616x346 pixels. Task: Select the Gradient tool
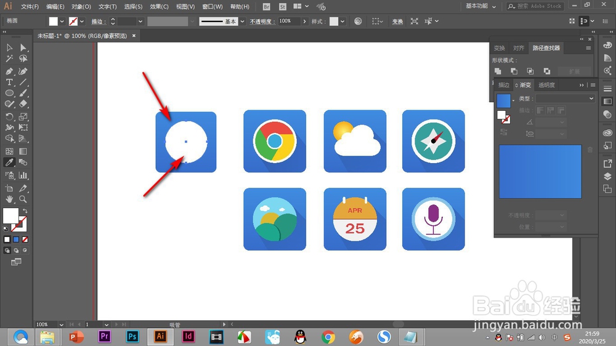point(23,151)
